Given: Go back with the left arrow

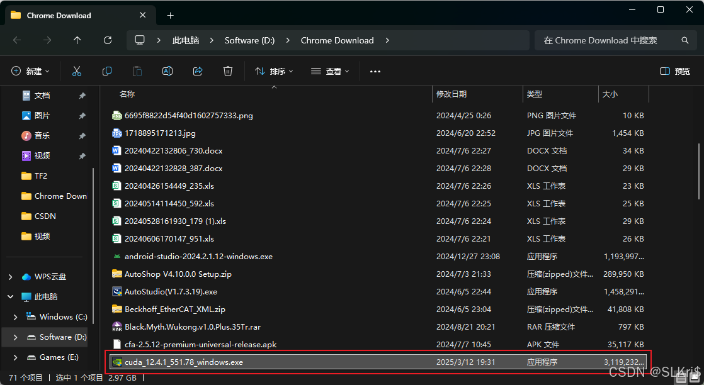Looking at the screenshot, I should tap(17, 40).
